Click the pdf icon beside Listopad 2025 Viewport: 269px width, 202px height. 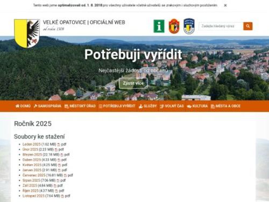[62, 196]
